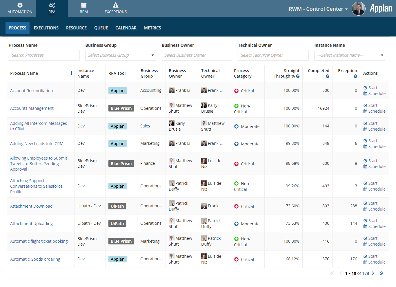The height and width of the screenshot is (287, 396).
Task: Click Moderate icon for Adding New Leads row
Action: [237, 144]
